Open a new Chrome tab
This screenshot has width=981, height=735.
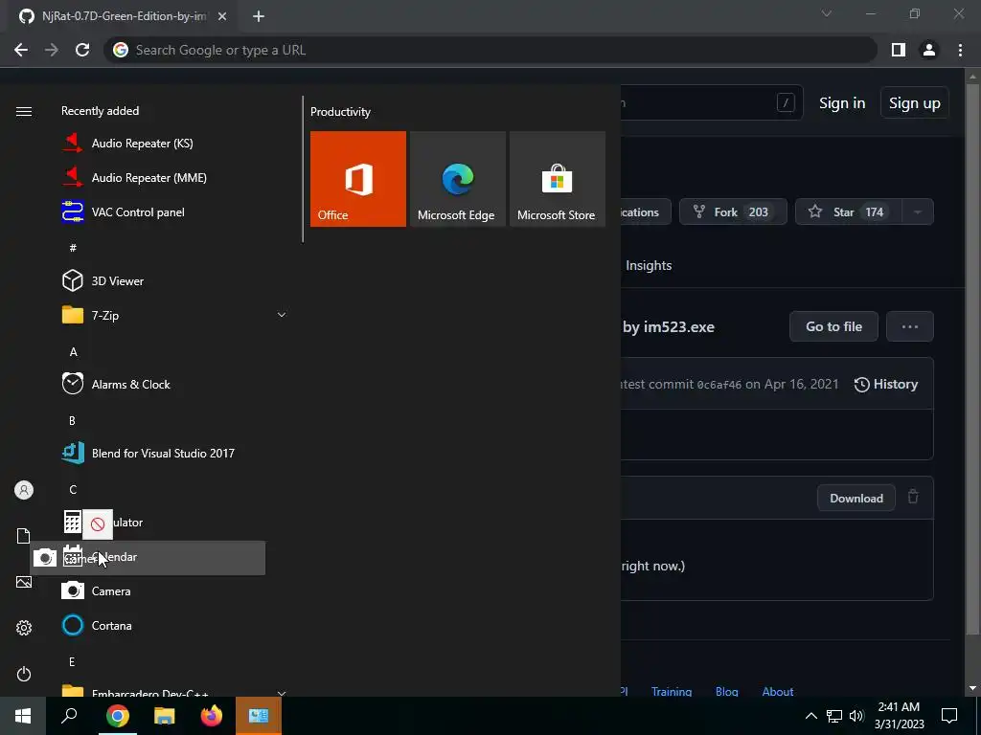(x=259, y=16)
